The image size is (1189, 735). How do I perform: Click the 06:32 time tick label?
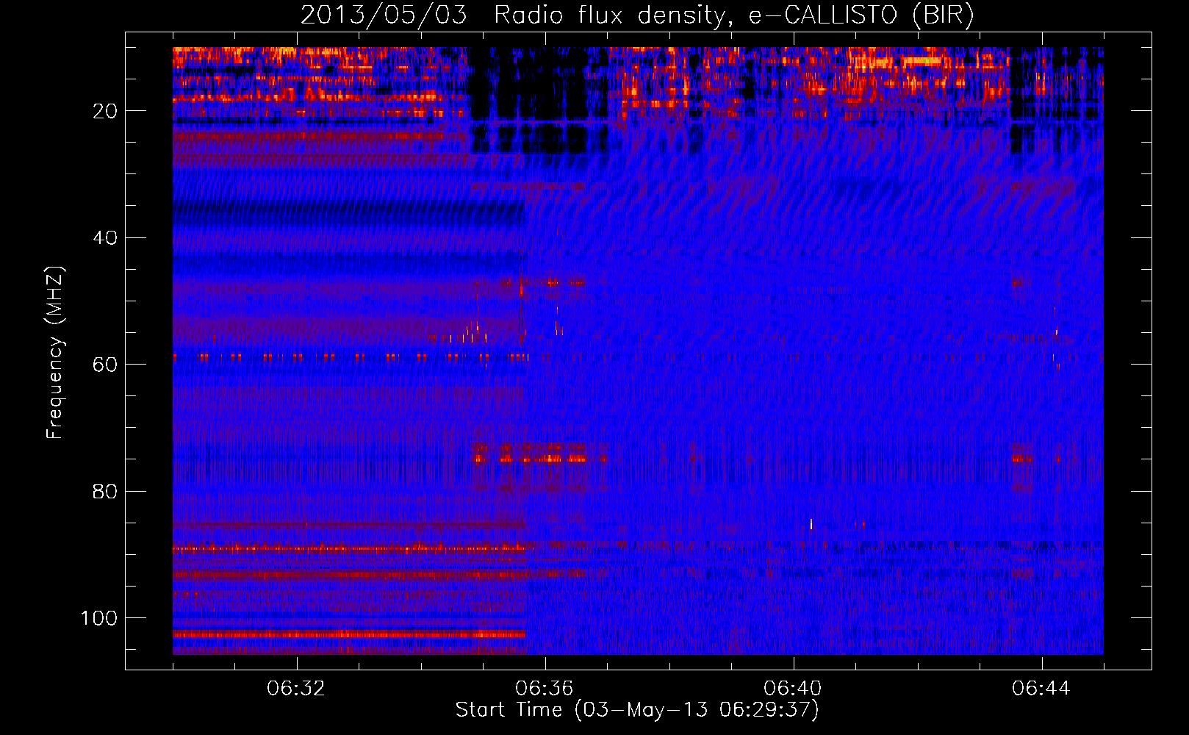pos(296,689)
